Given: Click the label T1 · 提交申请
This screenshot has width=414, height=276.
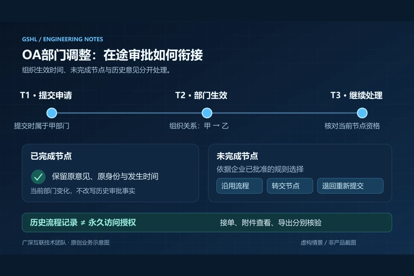Looking at the screenshot, I should [x=46, y=95].
